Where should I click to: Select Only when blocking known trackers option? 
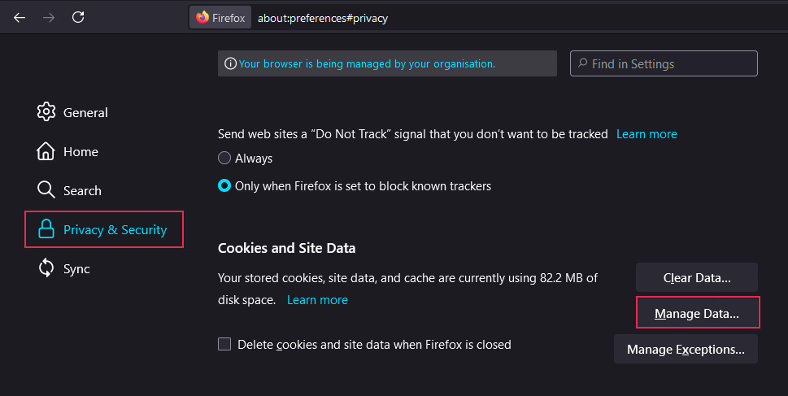pos(224,186)
